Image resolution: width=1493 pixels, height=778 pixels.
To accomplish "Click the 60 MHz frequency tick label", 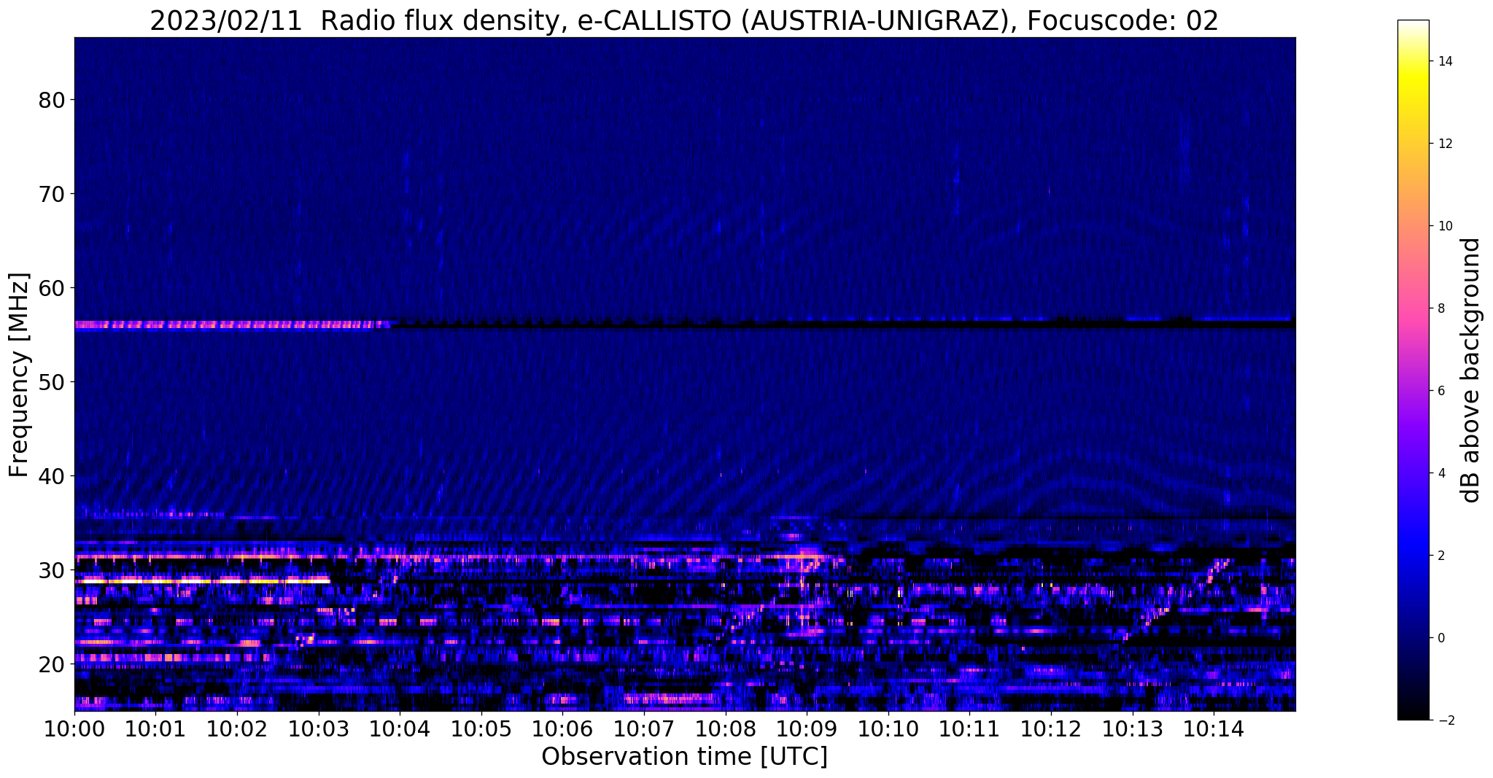I will [51, 288].
